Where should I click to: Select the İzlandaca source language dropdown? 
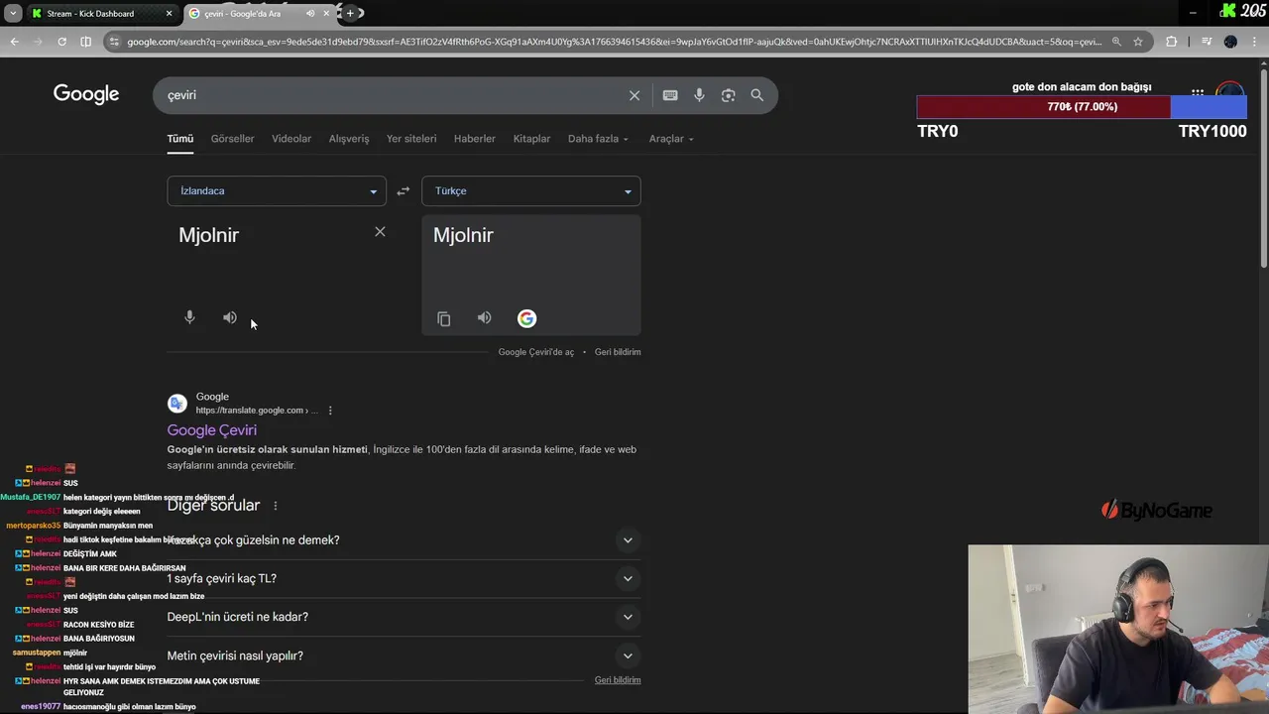pyautogui.click(x=277, y=191)
